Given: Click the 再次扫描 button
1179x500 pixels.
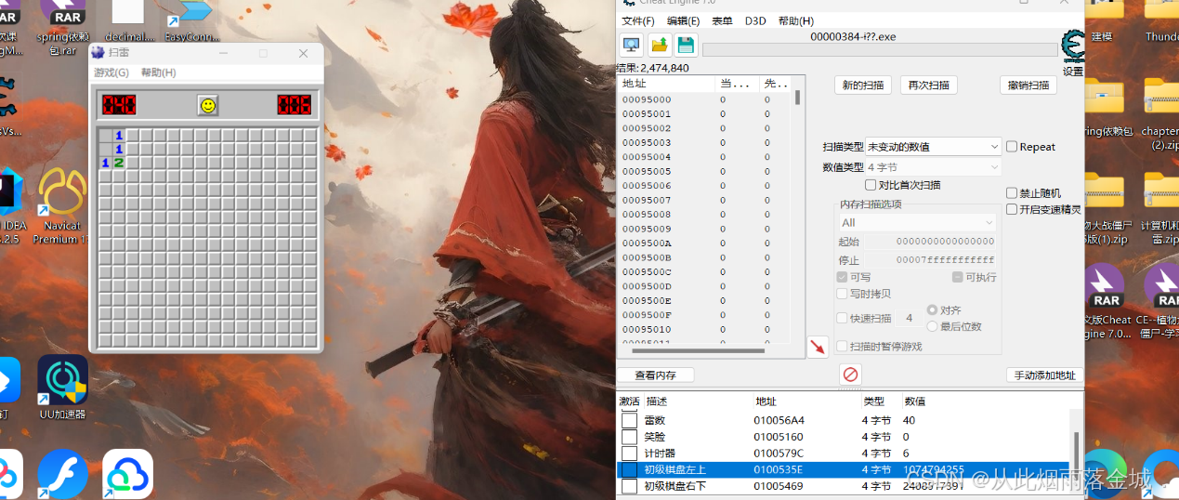Looking at the screenshot, I should click(x=928, y=85).
